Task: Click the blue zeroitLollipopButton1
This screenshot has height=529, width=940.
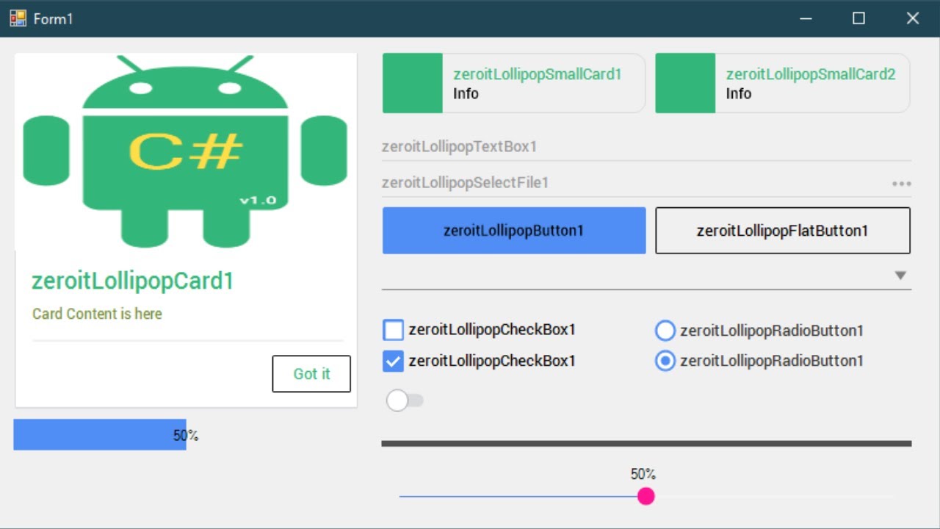Action: [x=514, y=231]
